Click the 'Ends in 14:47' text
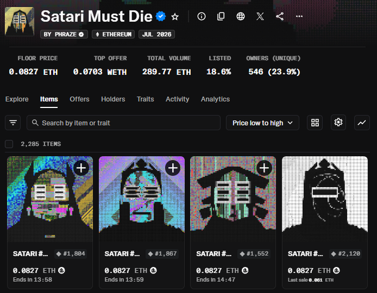The height and width of the screenshot is (293, 377). pyautogui.click(x=216, y=280)
